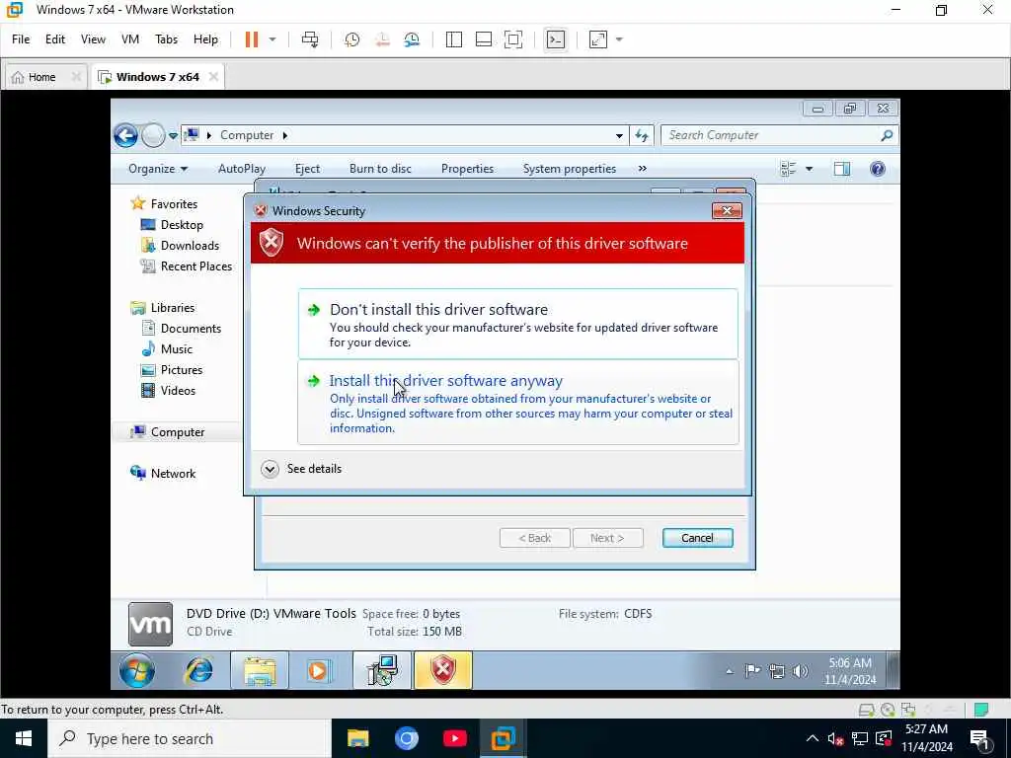Viewport: 1011px width, 758px height.
Task: Open the power options dropdown beside Pause
Action: (x=272, y=39)
